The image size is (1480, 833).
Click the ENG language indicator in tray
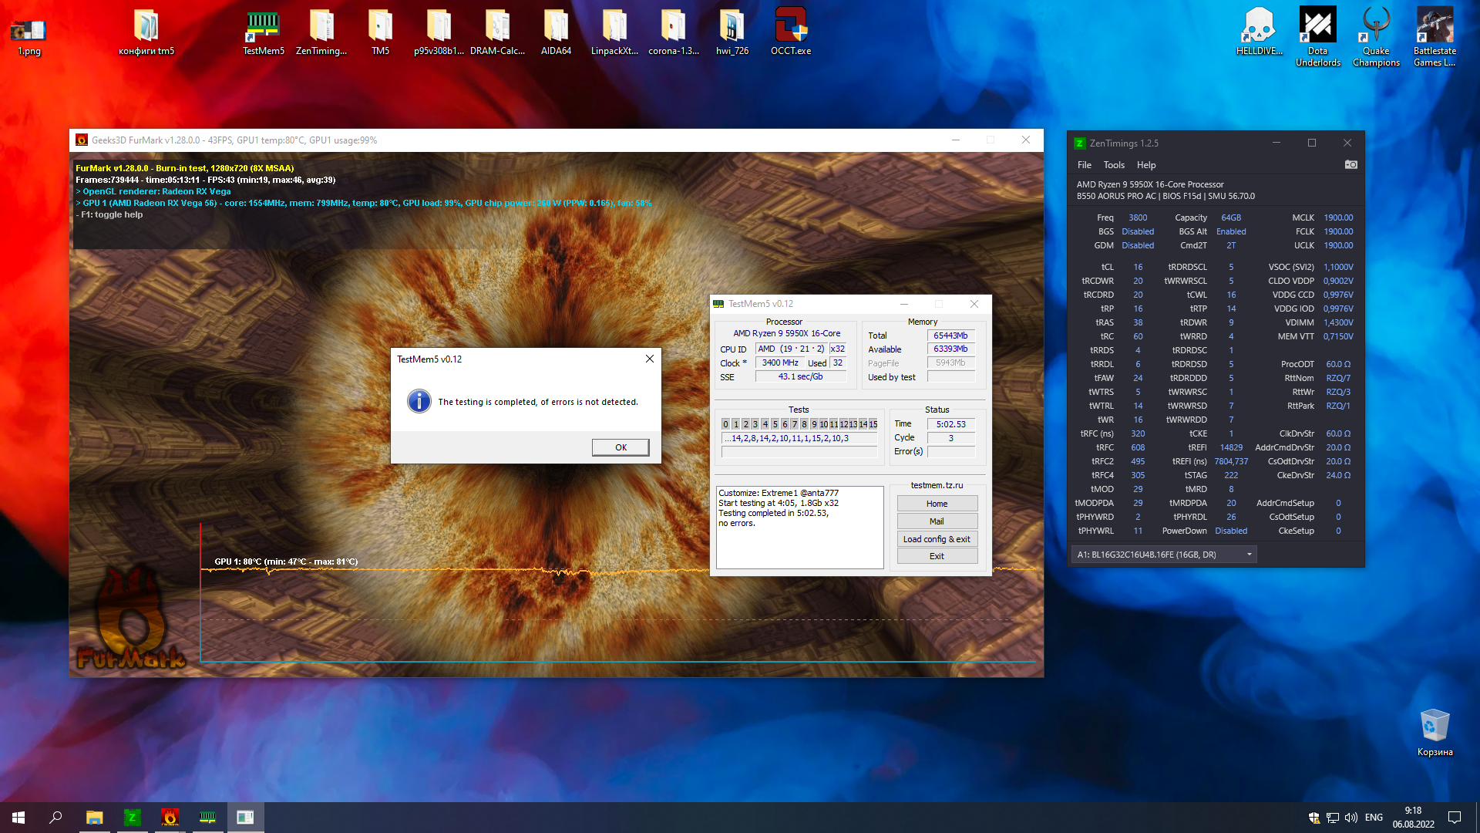(x=1374, y=818)
